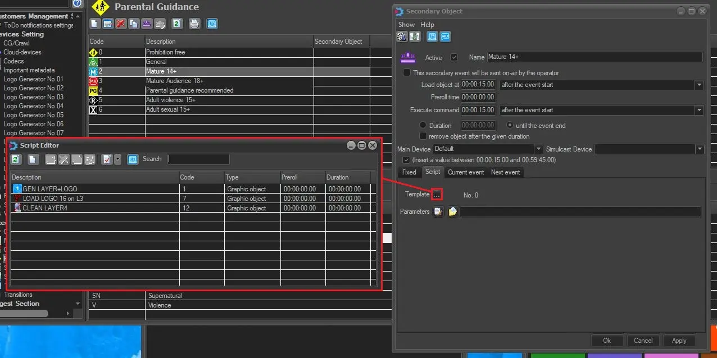Switch to the Current event tab
Image resolution: width=717 pixels, height=358 pixels.
[x=466, y=172]
